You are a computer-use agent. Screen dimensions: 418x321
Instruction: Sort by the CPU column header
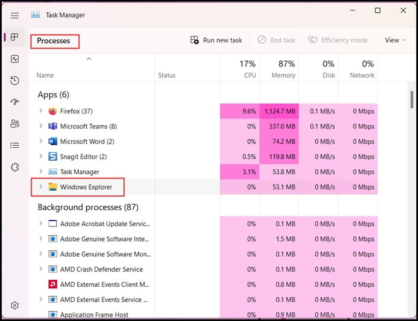click(240, 68)
